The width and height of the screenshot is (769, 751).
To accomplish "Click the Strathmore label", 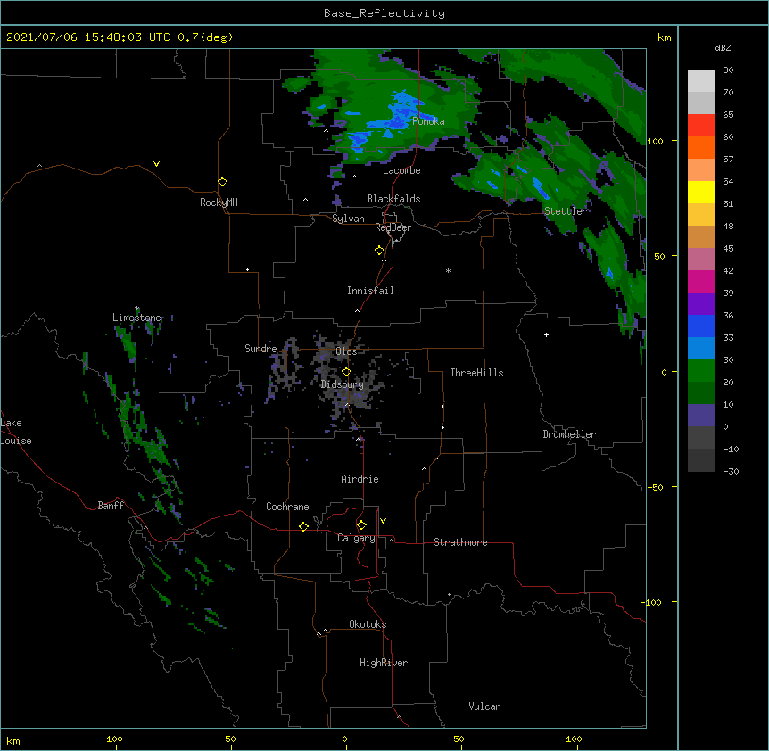I will coord(460,542).
